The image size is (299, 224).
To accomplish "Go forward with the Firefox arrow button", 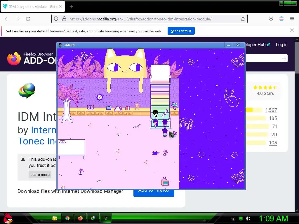I will pos(18,19).
